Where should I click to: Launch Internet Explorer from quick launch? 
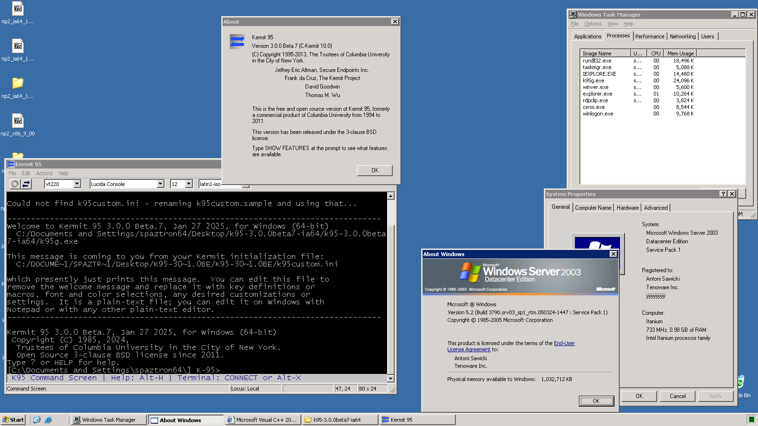click(x=48, y=420)
